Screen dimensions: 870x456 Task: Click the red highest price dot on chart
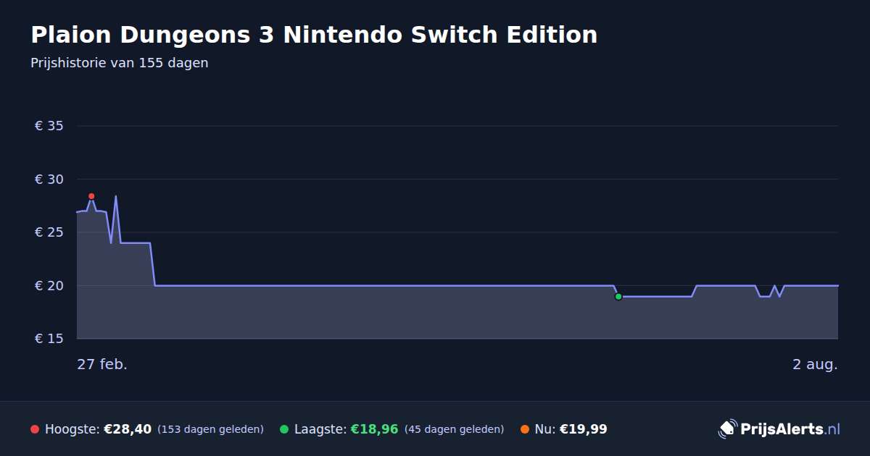(91, 196)
